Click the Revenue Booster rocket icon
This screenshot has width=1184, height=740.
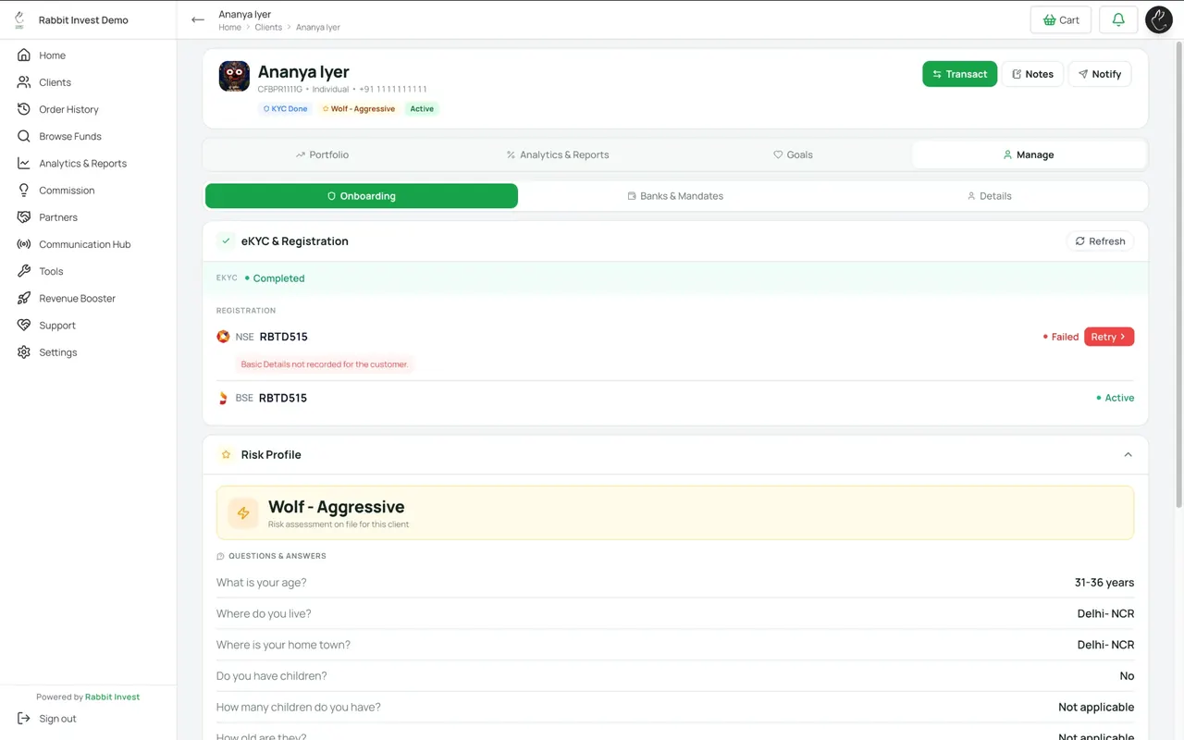pos(24,298)
